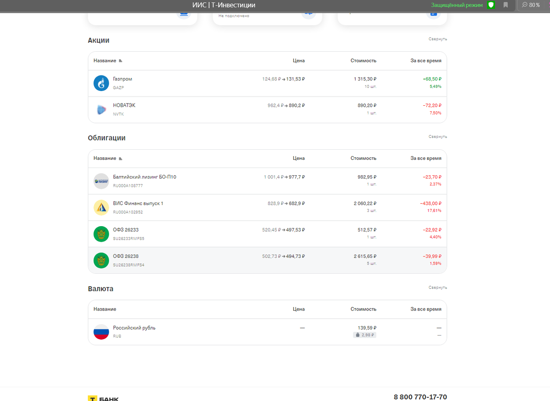
Task: Click the code SU26233RMFS5
Action: (129, 238)
